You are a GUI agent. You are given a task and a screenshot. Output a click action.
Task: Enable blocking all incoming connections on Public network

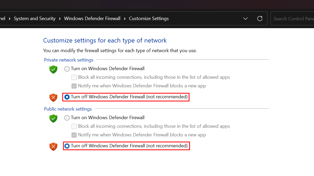tap(74, 126)
